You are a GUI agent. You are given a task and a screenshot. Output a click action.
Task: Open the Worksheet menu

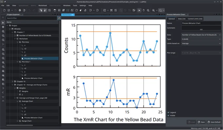(43, 6)
